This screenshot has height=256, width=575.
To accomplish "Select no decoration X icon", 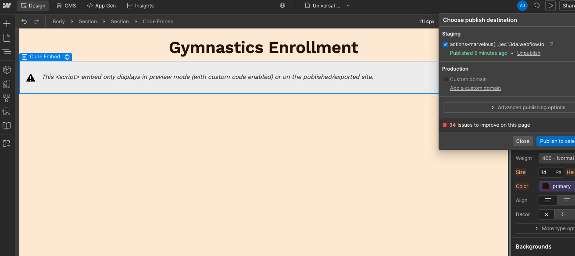I will coord(546,214).
